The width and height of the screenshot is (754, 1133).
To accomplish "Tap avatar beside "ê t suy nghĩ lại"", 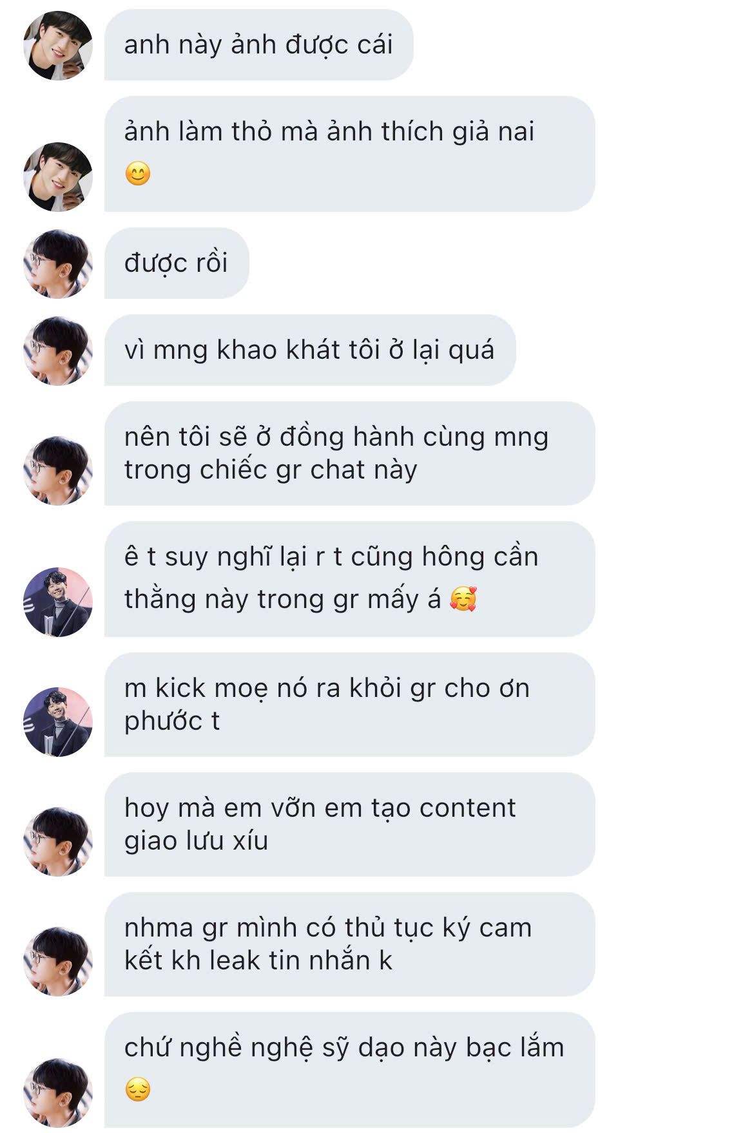I will pos(58,602).
